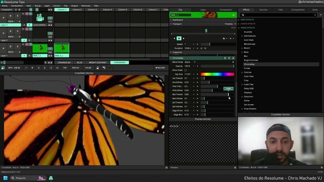Click the RESYNC button
The width and height of the screenshot is (324, 182).
[x=75, y=68]
